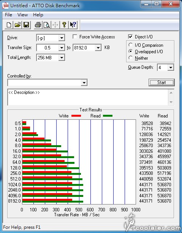Enable Force Write Access checkbox
Image resolution: width=182 pixels, height=233 pixels.
tap(75, 37)
